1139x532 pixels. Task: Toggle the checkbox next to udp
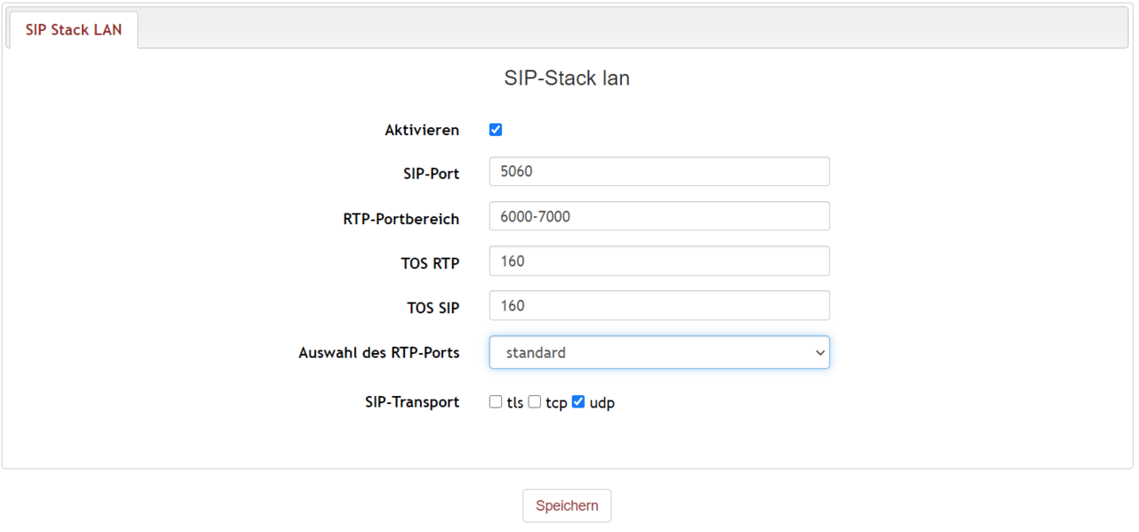pos(578,401)
